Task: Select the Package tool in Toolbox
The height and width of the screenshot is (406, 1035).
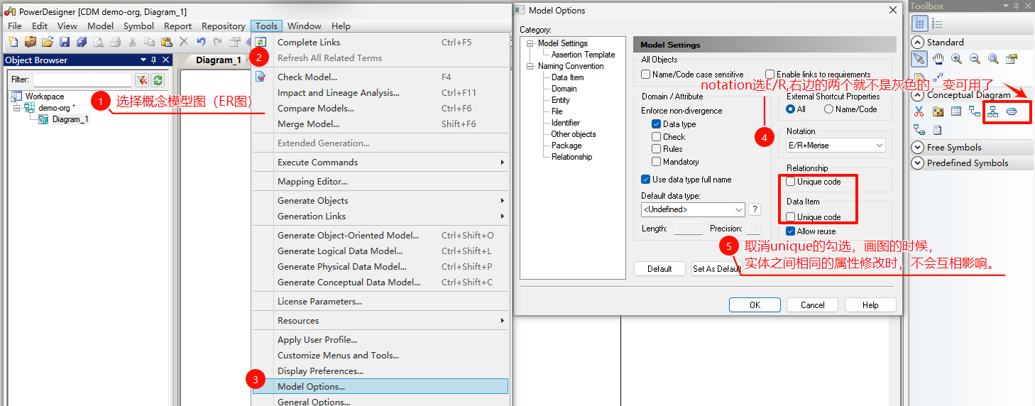Action: [x=937, y=111]
